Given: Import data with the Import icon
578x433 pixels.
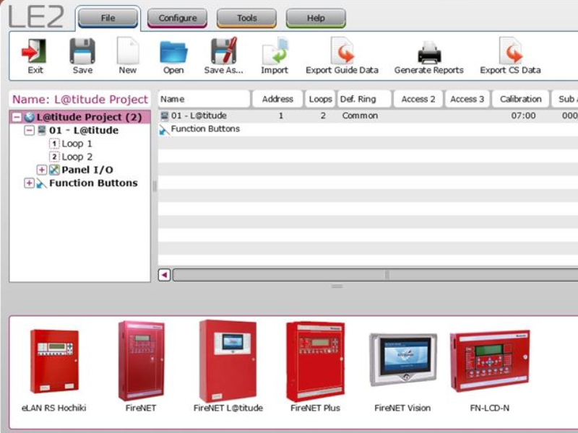Looking at the screenshot, I should pyautogui.click(x=275, y=51).
